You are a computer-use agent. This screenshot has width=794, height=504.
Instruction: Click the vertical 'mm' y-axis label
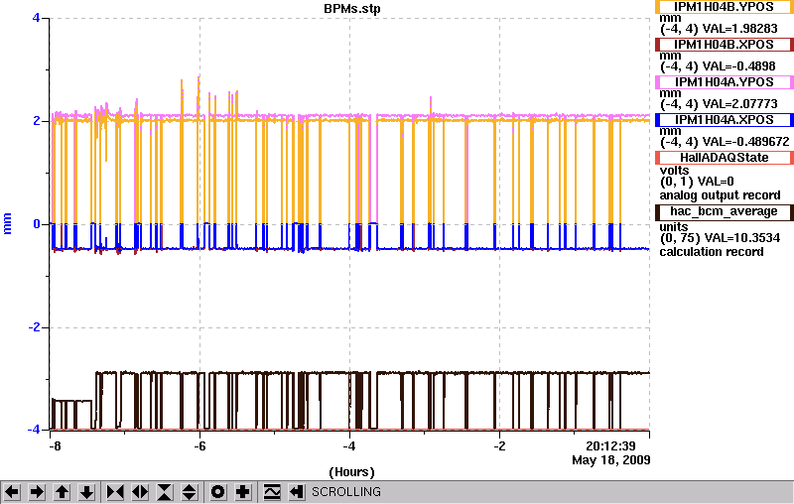point(7,223)
